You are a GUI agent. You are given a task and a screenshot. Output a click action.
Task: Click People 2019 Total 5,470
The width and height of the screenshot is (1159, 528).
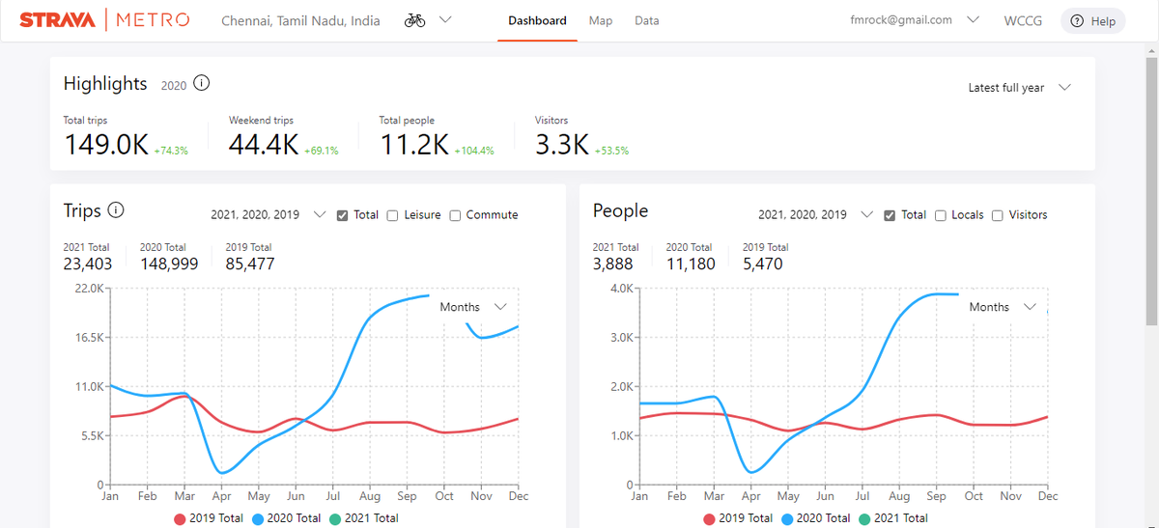(x=763, y=264)
